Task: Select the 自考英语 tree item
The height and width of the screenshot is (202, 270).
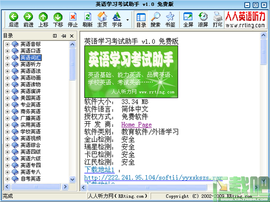Action: point(31,179)
